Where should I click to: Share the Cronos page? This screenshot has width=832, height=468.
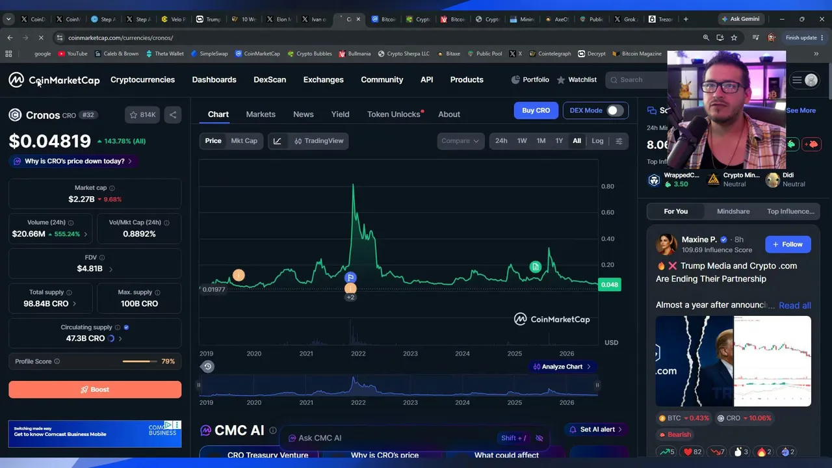tap(173, 115)
